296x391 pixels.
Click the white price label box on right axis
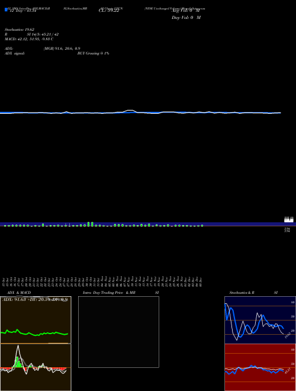coord(289,220)
